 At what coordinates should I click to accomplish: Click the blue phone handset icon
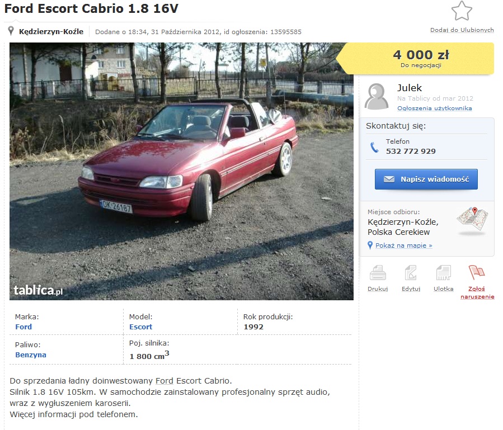[374, 147]
